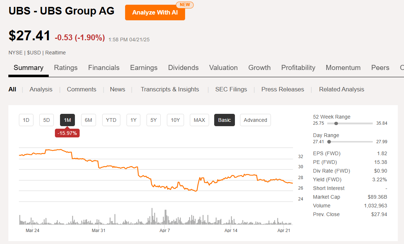Viewport: 404px width, 244px height.
Task: Switch to the Financials tab
Action: coord(104,67)
